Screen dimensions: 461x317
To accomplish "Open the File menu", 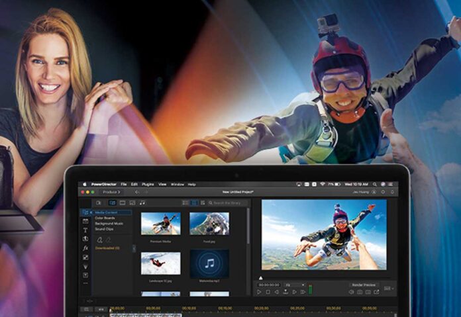I will click(x=123, y=184).
